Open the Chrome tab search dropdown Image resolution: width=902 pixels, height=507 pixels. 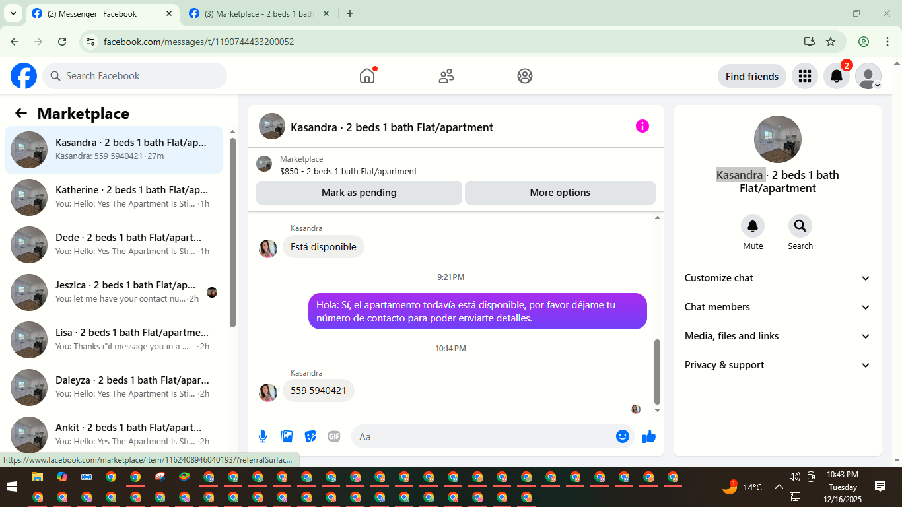point(13,13)
